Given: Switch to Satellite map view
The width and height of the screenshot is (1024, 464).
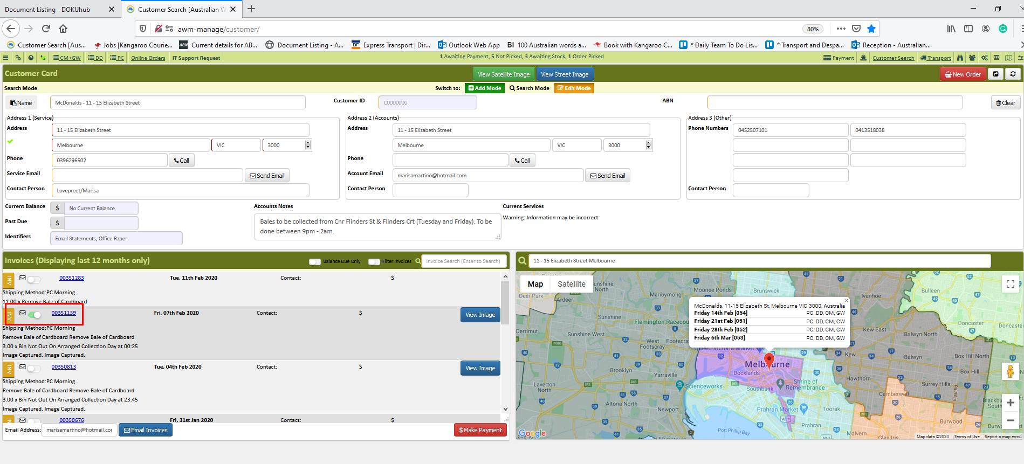Looking at the screenshot, I should (572, 284).
